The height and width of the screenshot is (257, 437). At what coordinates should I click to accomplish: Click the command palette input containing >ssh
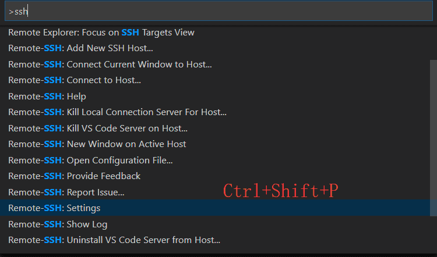click(218, 11)
